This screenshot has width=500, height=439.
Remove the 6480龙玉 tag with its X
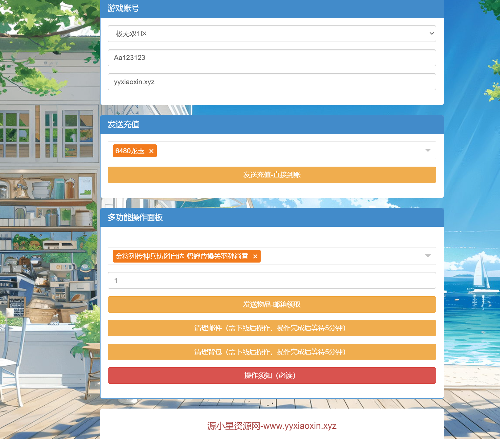[x=151, y=151]
